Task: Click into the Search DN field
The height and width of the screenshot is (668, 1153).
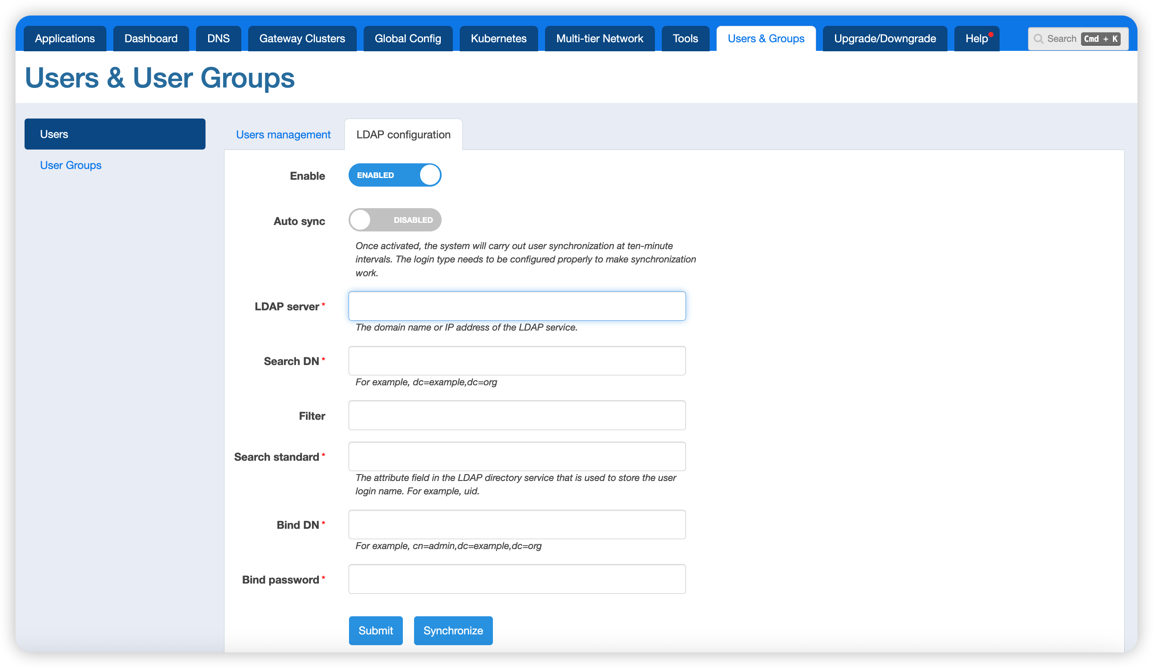Action: (517, 361)
